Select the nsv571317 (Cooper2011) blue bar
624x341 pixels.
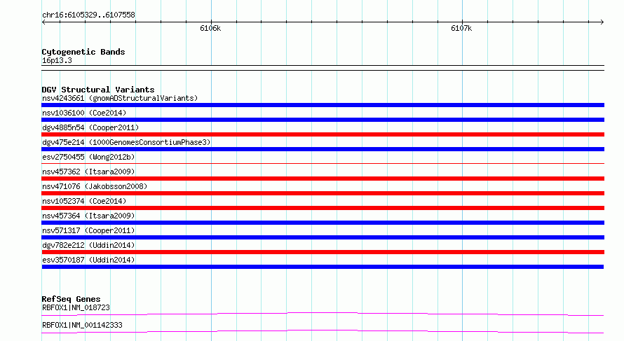323,237
